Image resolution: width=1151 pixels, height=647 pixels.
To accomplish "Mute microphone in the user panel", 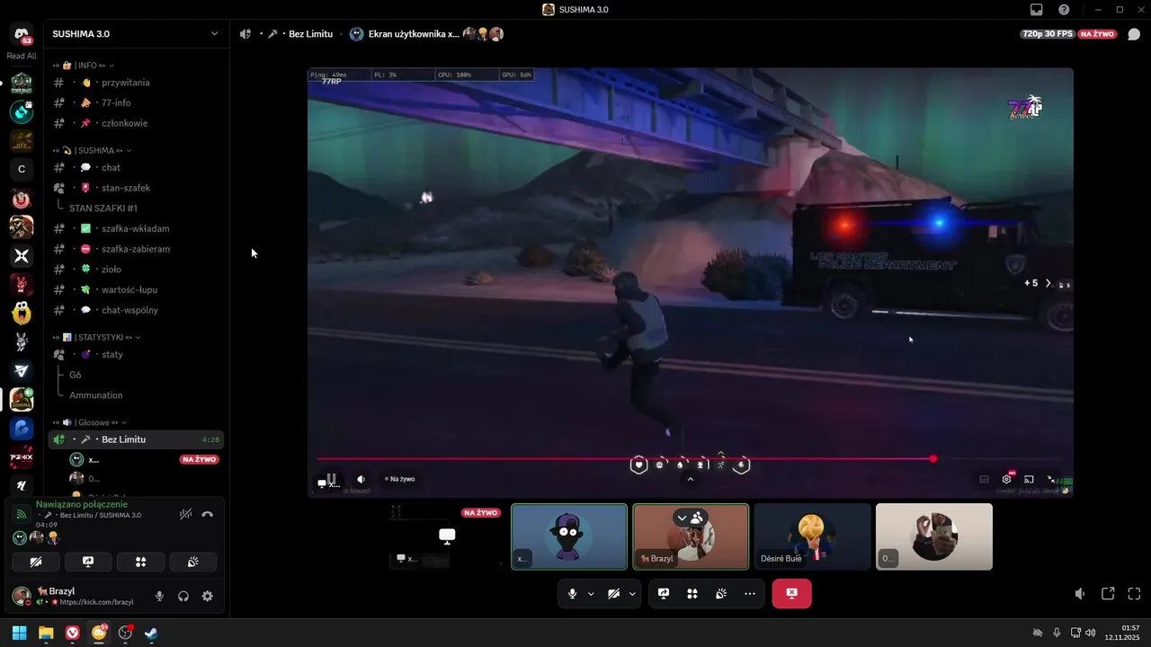I will (x=159, y=596).
